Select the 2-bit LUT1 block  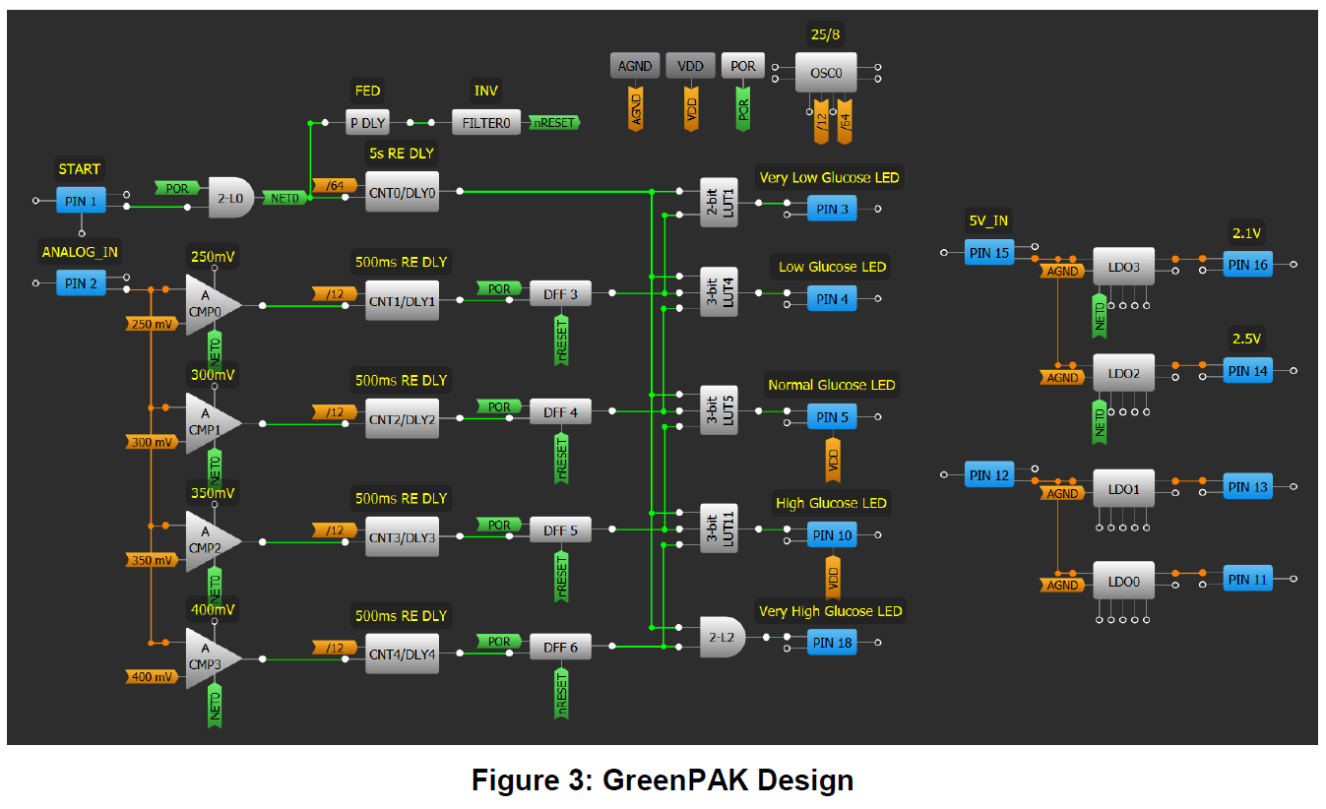(719, 203)
